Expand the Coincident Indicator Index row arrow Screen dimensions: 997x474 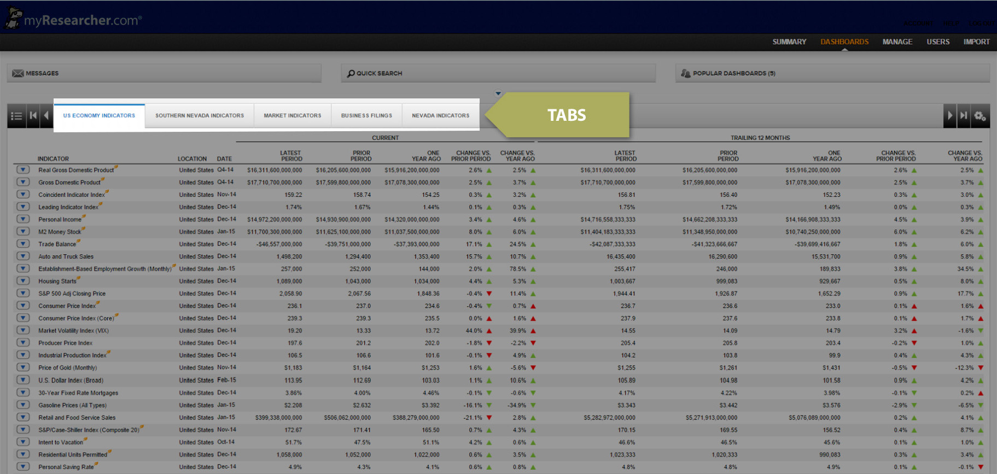[23, 194]
